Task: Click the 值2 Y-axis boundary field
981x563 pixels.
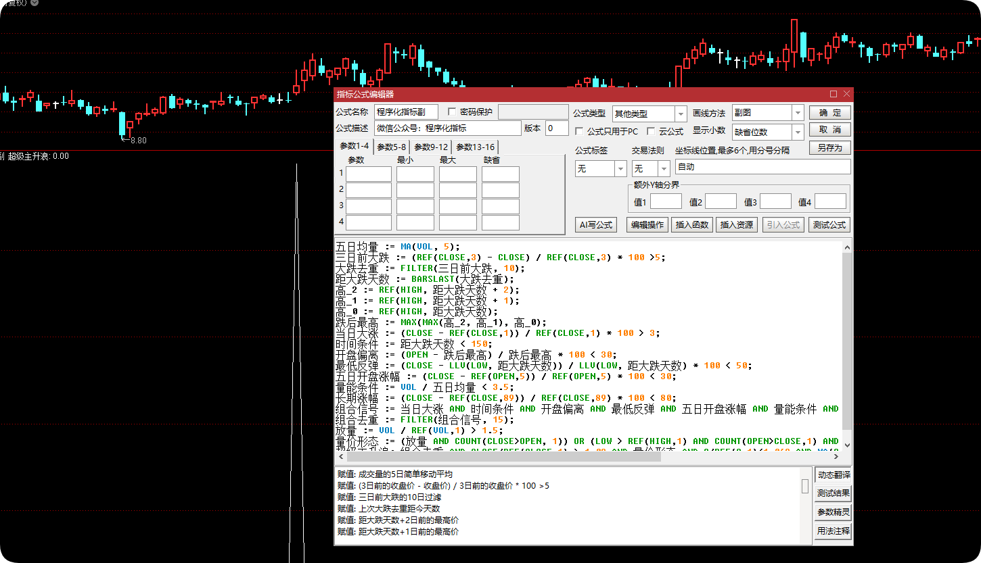Action: [721, 201]
